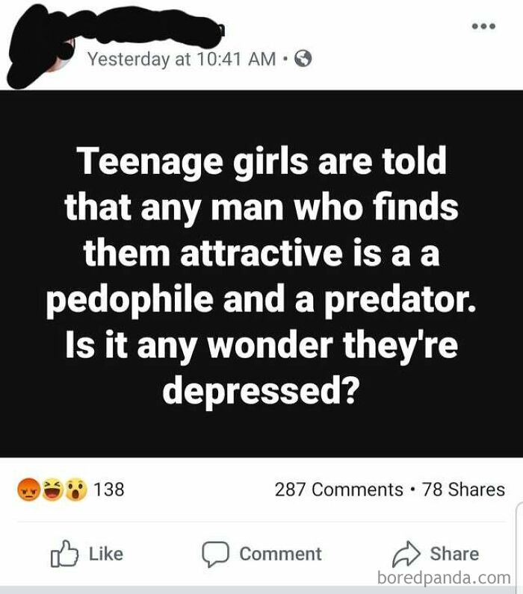Click the public globe privacy icon

point(303,59)
